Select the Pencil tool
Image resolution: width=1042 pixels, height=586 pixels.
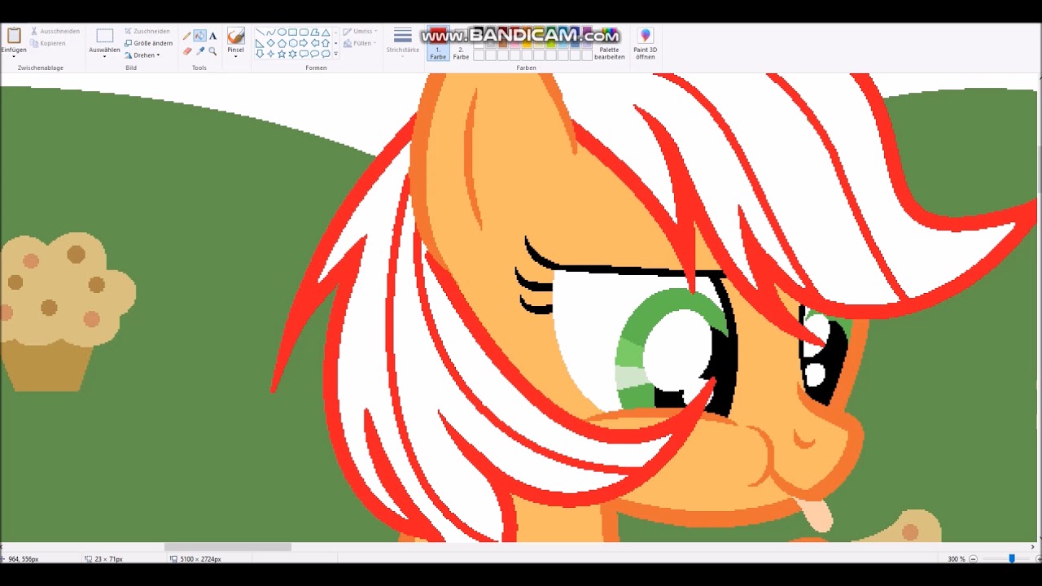(187, 36)
